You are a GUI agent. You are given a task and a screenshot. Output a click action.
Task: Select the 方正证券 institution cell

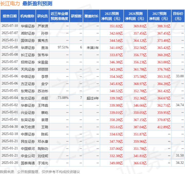28,84
